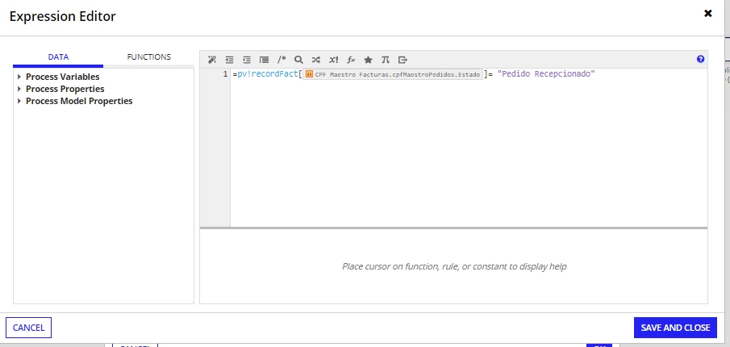Click the CANCEL button
This screenshot has width=730, height=347.
[28, 328]
